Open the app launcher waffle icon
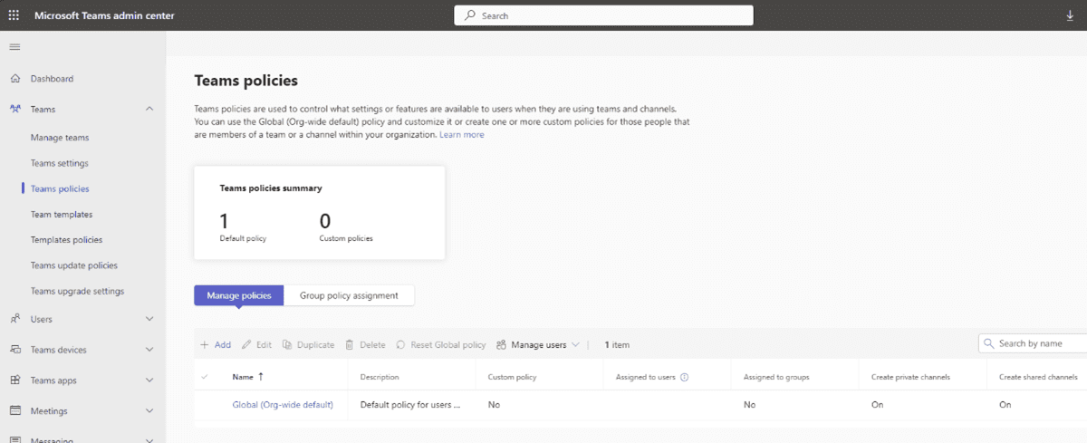The width and height of the screenshot is (1087, 443). 14,15
